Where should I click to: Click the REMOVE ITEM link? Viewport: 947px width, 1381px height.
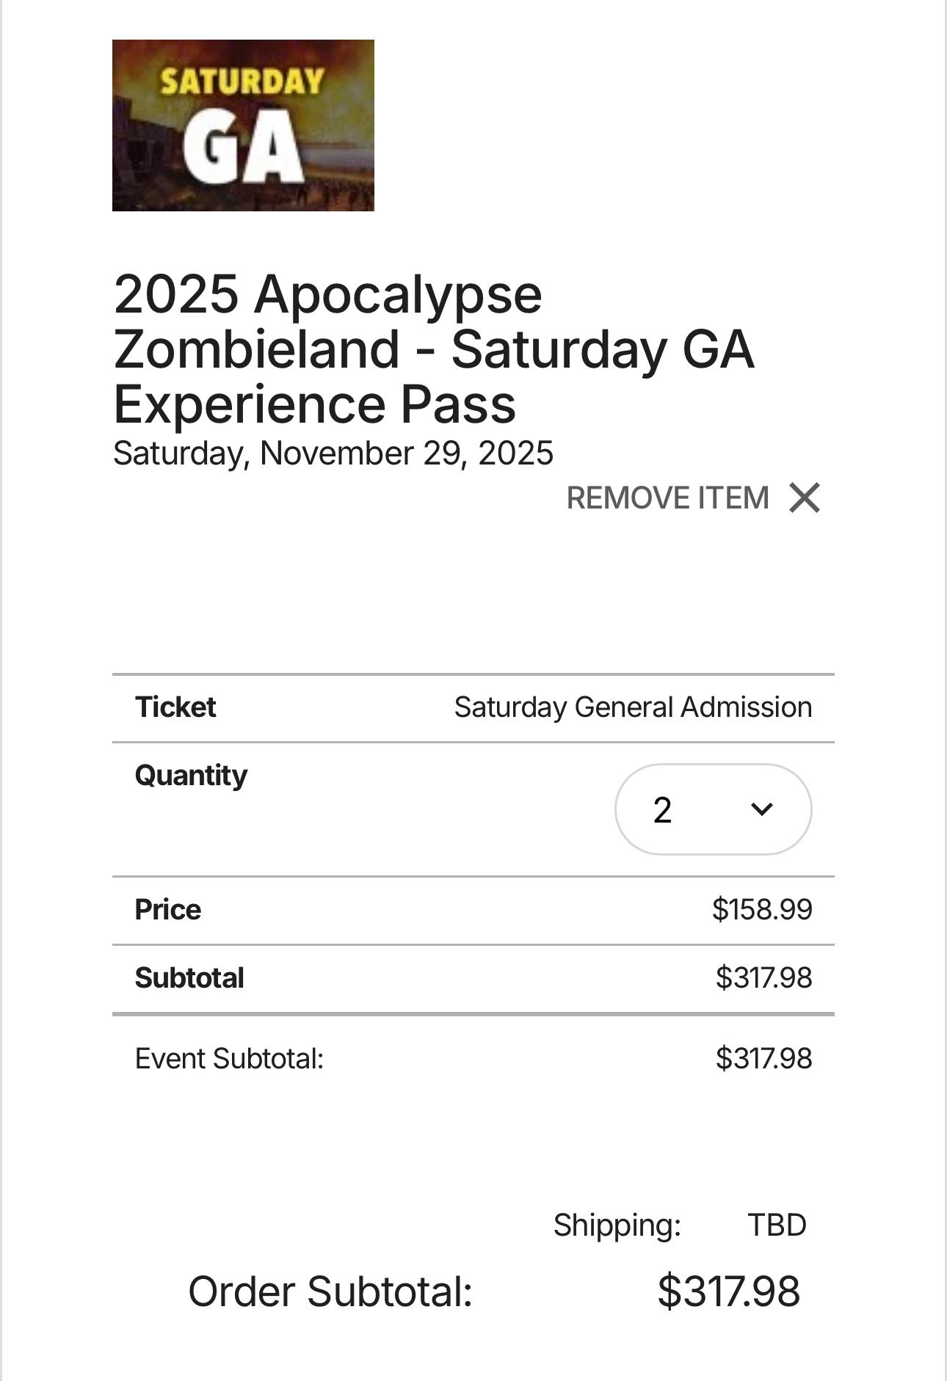point(667,498)
